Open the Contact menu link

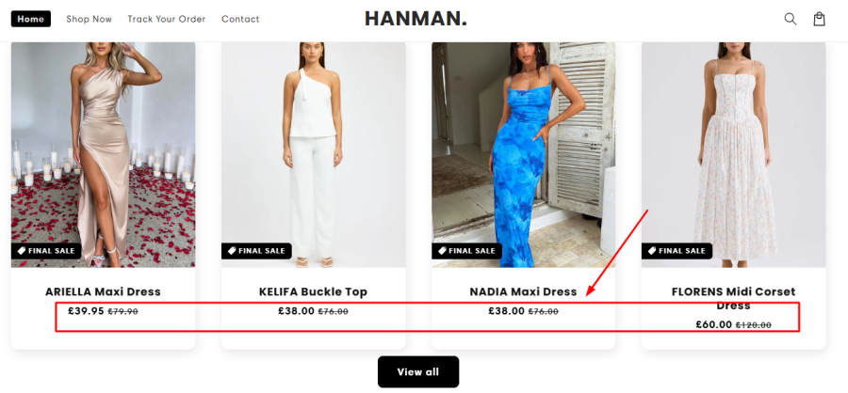pyautogui.click(x=240, y=19)
